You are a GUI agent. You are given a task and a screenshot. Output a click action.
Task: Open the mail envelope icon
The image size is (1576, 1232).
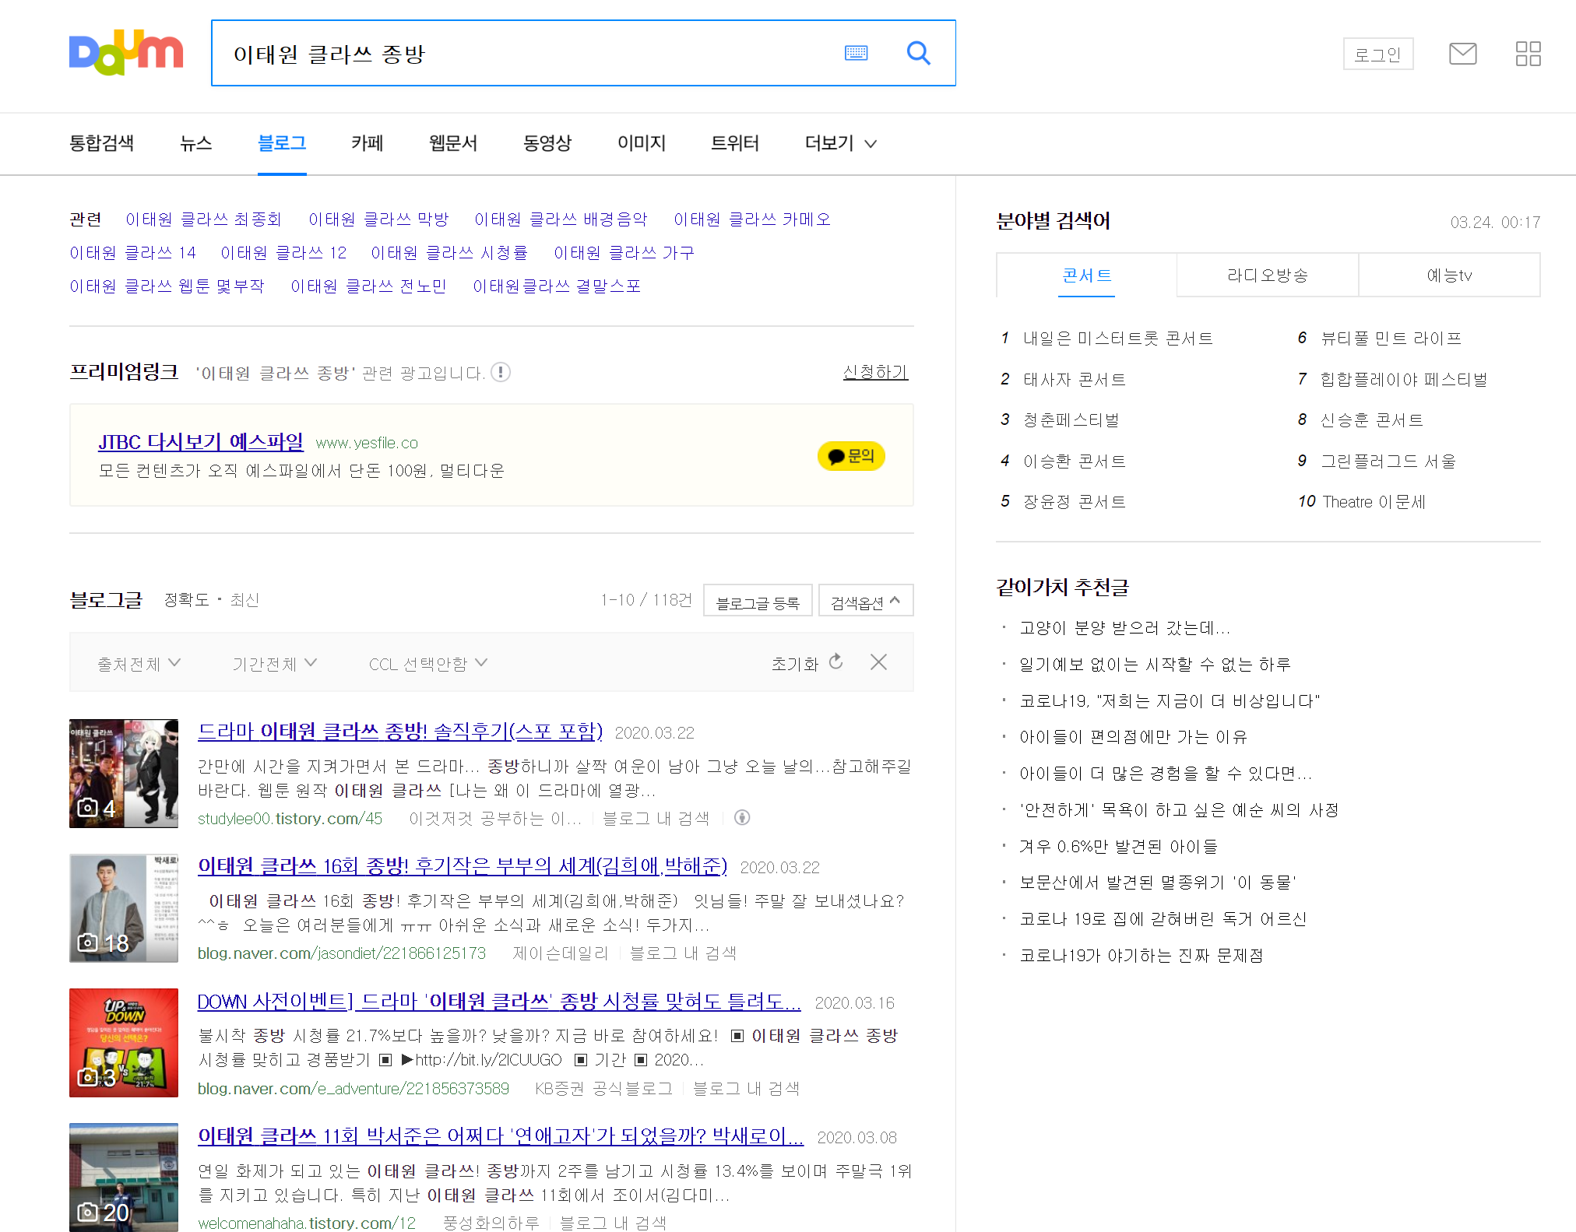(x=1462, y=54)
